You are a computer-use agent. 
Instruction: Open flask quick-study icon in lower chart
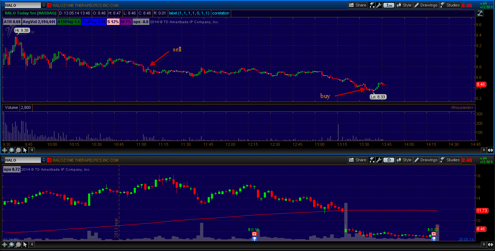coord(372,160)
